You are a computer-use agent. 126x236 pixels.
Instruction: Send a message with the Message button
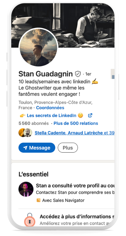tap(37, 148)
